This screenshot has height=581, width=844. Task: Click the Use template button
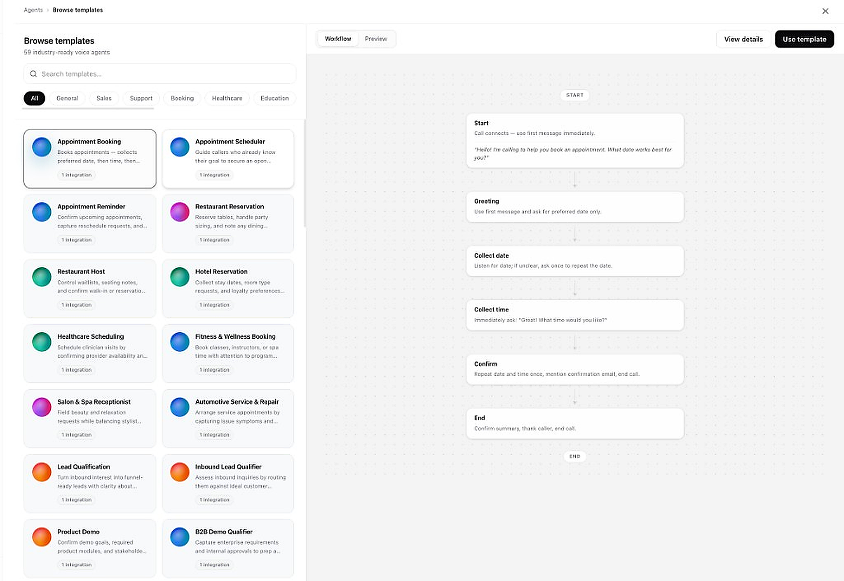click(804, 39)
